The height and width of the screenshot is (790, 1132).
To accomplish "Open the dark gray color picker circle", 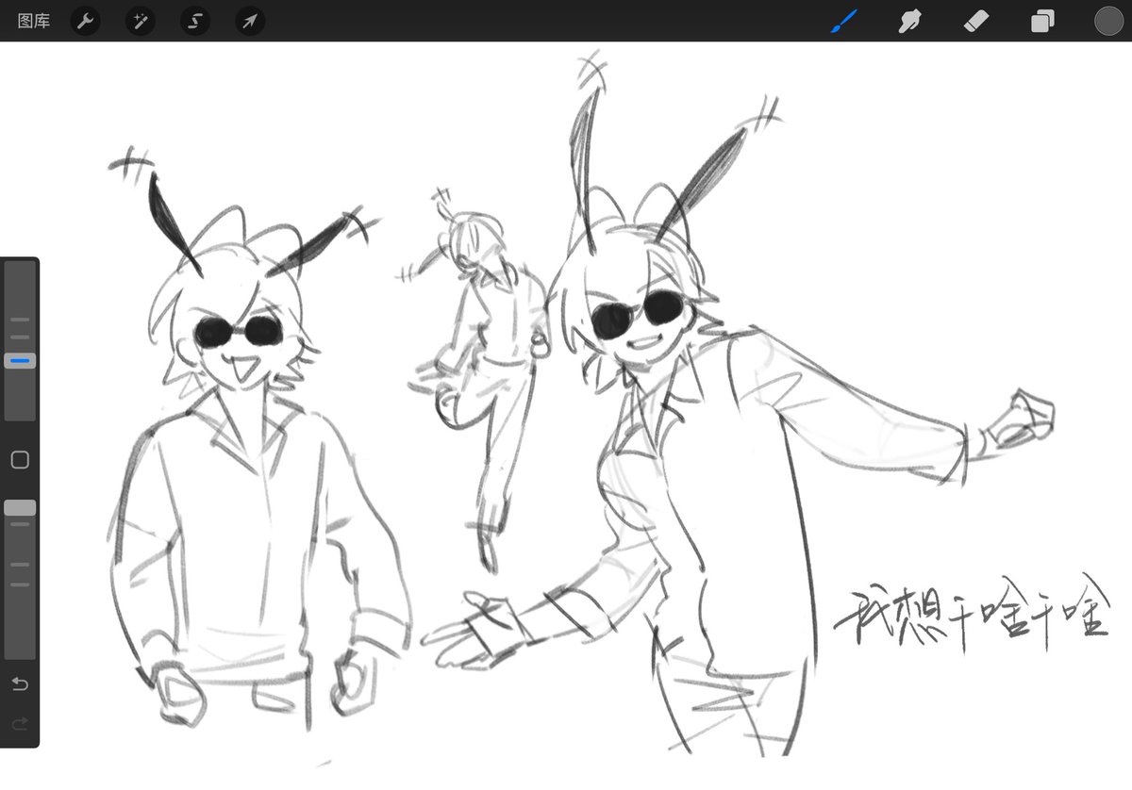I will click(x=1108, y=21).
